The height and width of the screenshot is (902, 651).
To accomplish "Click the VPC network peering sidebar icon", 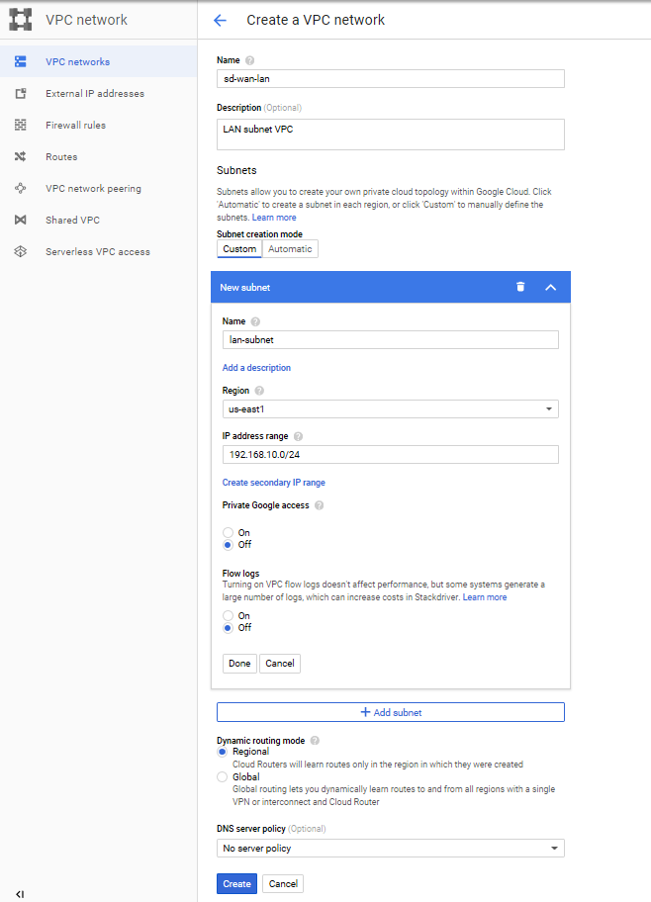I will coord(20,188).
